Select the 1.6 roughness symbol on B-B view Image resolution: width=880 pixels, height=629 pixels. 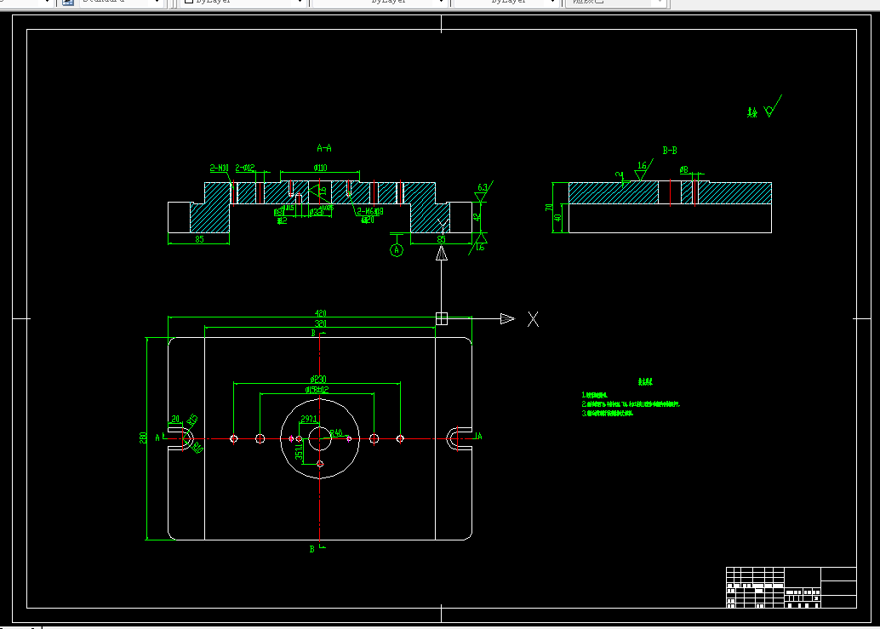click(643, 170)
